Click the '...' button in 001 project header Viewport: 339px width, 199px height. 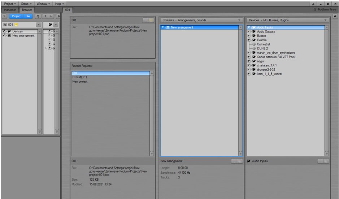click(145, 20)
